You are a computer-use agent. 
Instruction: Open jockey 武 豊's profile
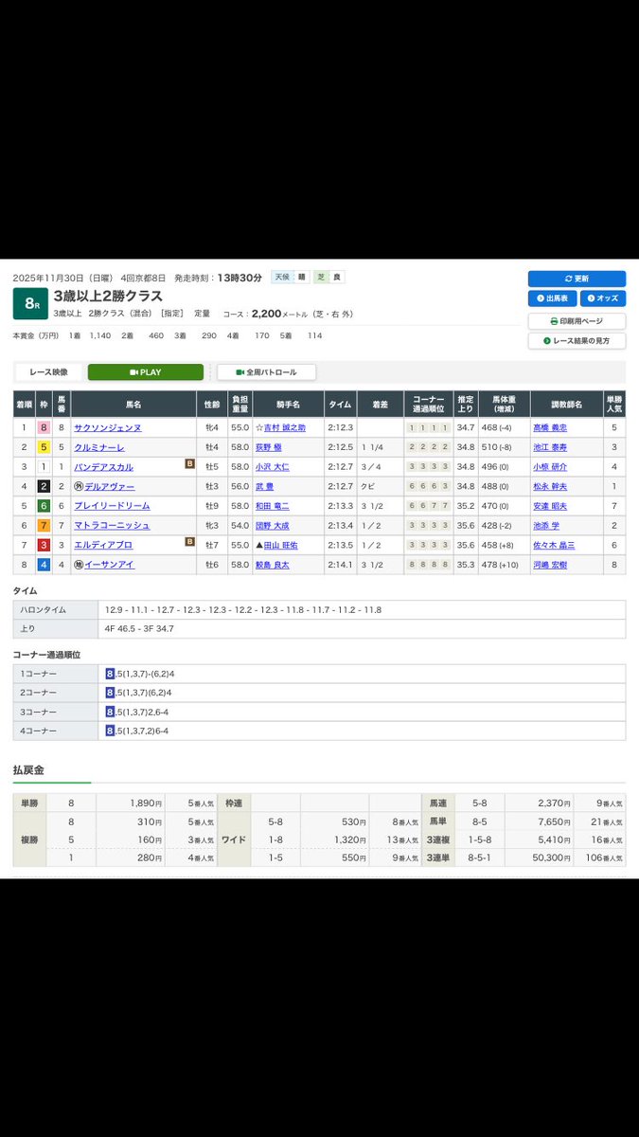(266, 486)
